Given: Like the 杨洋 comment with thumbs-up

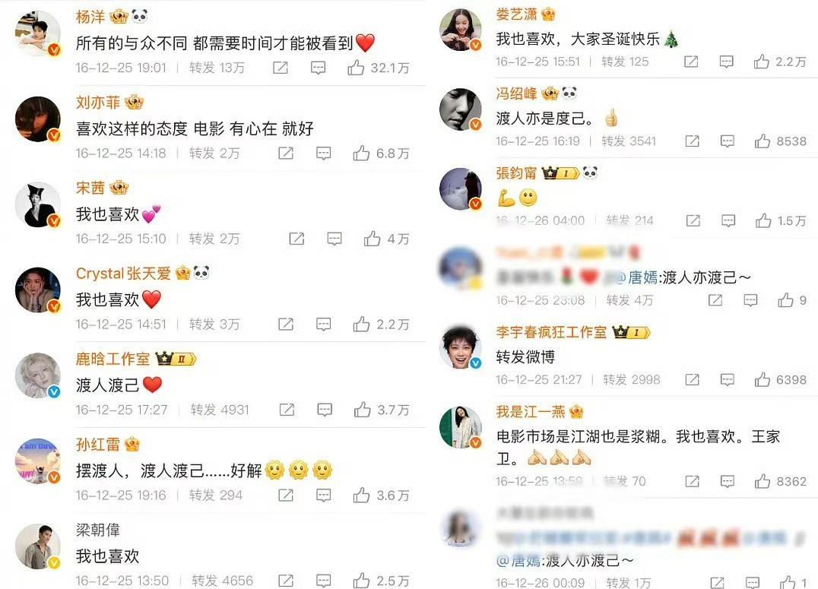Looking at the screenshot, I should point(356,68).
